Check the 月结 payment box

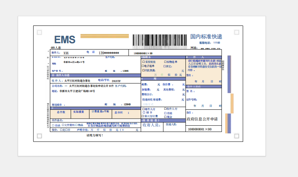[x=165, y=113]
